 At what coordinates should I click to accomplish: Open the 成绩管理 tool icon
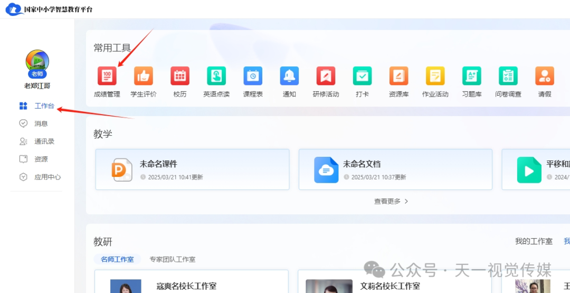click(x=107, y=76)
